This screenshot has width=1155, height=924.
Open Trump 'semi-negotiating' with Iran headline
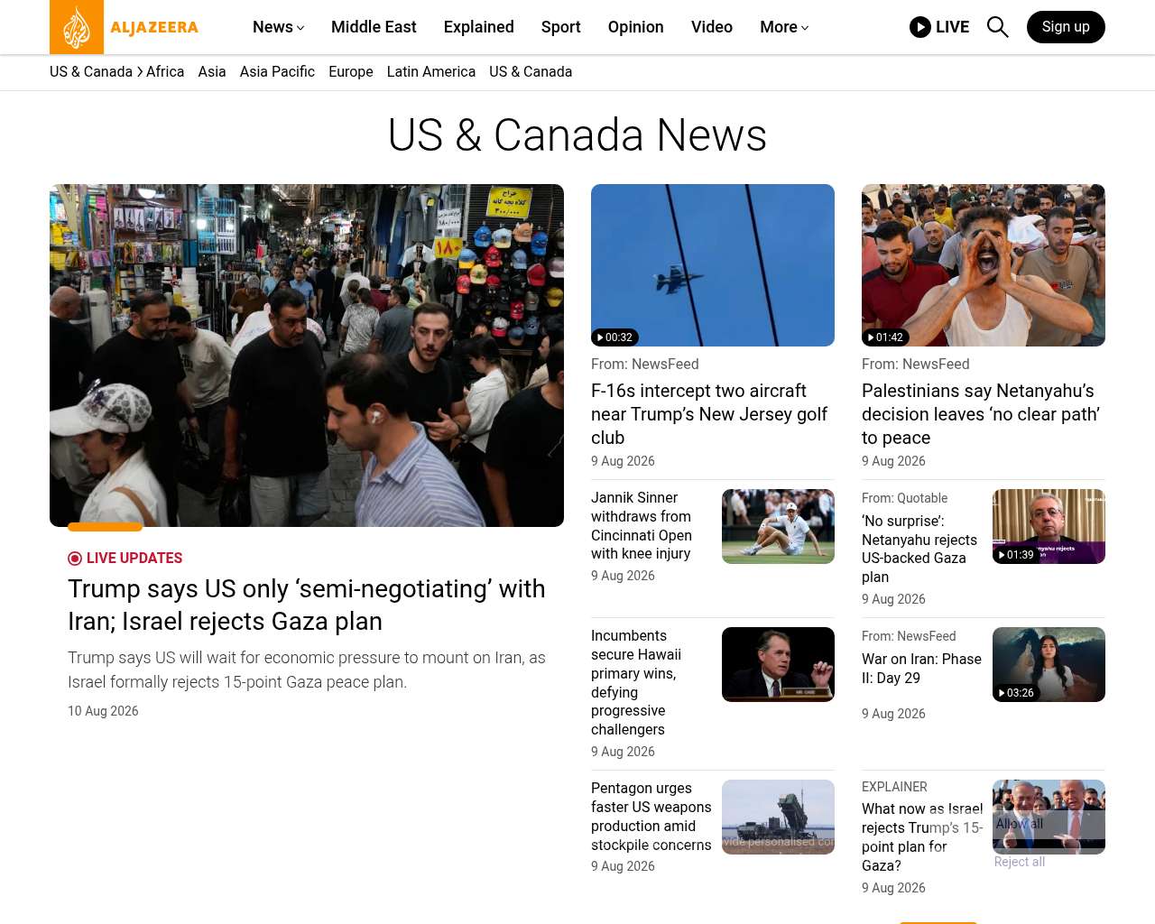(x=307, y=605)
